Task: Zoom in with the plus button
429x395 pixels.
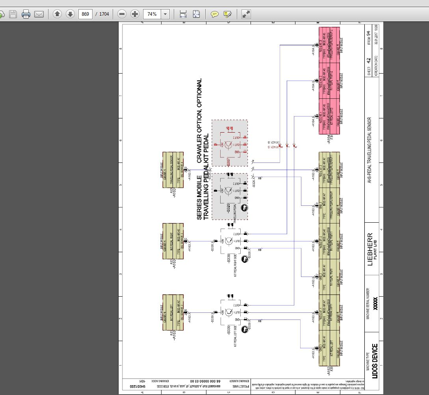Action: pyautogui.click(x=135, y=14)
